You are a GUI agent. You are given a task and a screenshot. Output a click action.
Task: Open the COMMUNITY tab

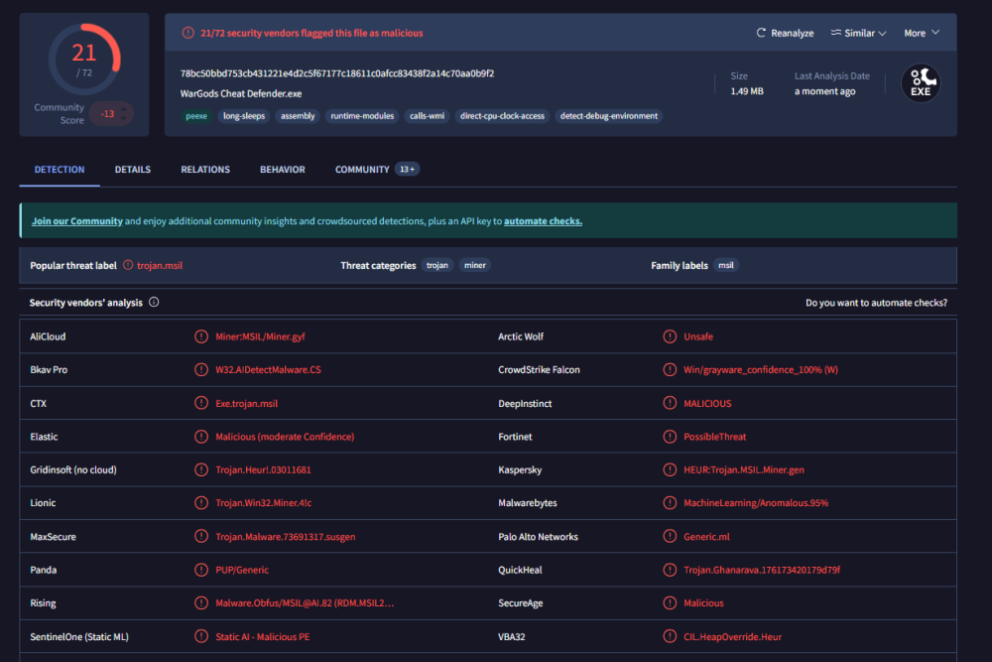[x=376, y=170]
